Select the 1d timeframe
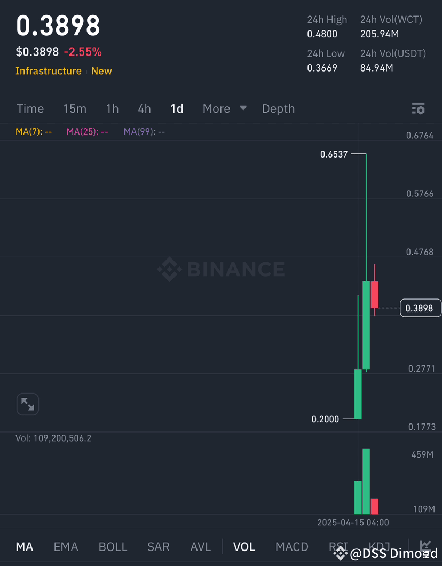This screenshot has height=566, width=442. tap(177, 108)
